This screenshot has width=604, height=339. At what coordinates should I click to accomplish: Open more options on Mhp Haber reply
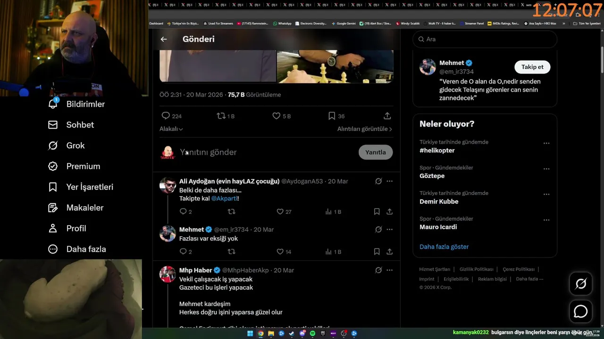click(x=389, y=270)
